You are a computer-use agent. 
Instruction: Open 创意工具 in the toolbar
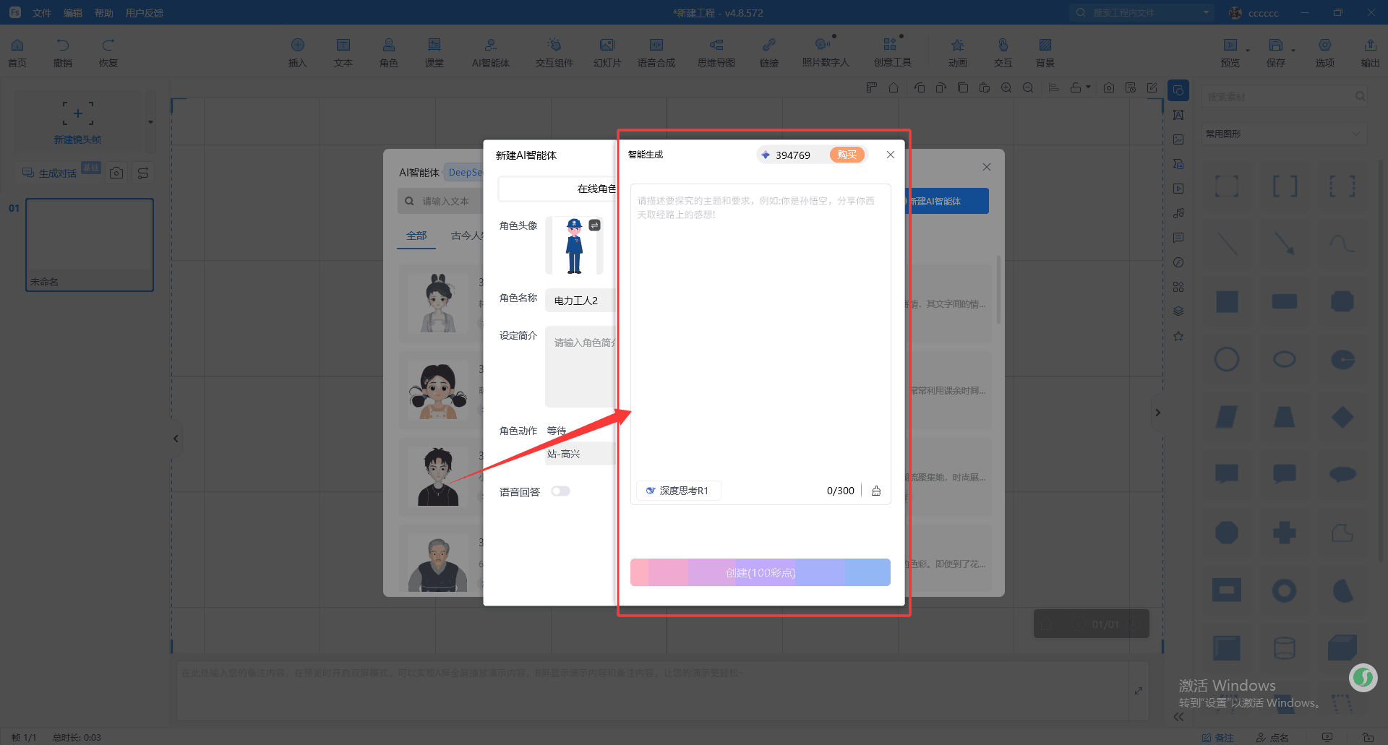coord(892,53)
